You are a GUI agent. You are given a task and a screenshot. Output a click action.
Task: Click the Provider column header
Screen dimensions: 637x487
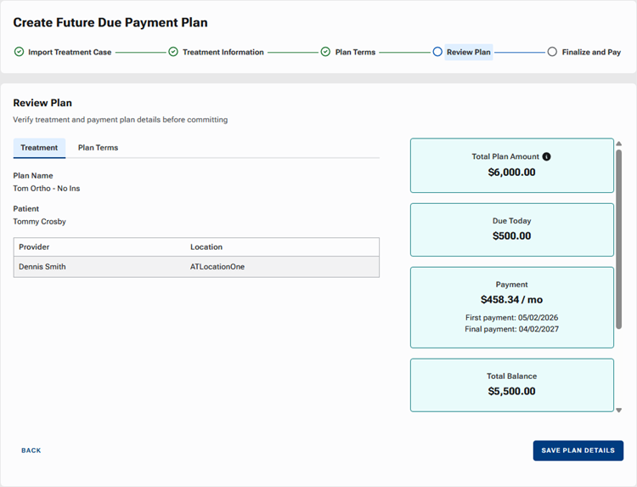coord(35,247)
